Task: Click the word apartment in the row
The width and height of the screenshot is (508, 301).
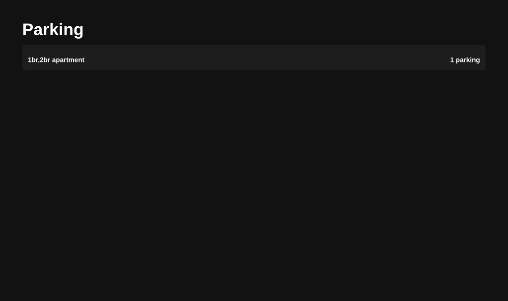Action: tap(68, 60)
